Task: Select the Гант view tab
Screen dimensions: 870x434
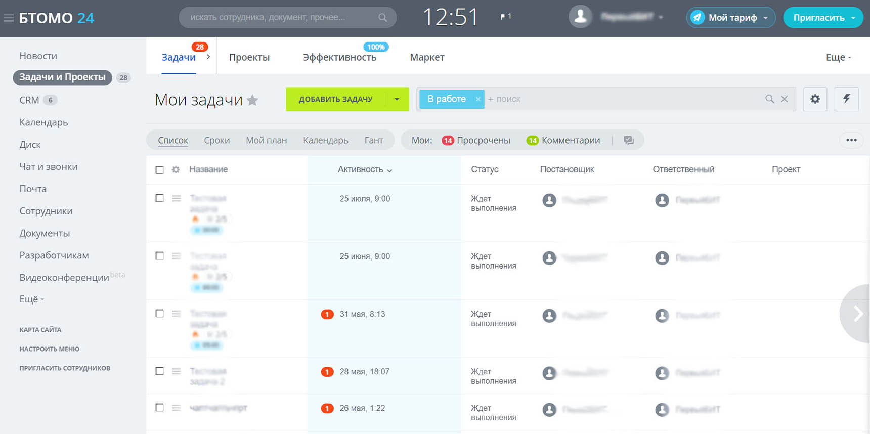Action: 373,140
